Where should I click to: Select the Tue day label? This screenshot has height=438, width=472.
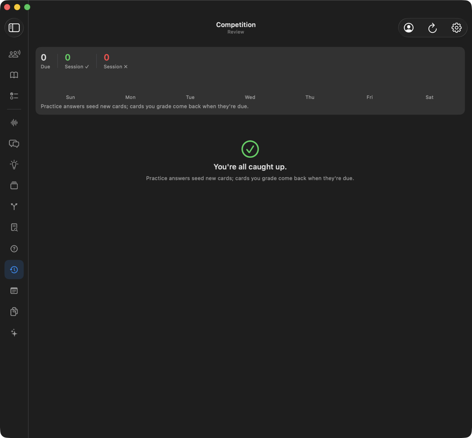pos(190,97)
